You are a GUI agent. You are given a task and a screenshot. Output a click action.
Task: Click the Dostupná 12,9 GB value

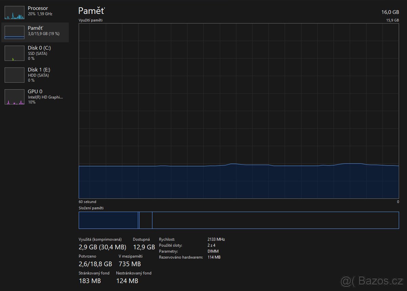[144, 247]
